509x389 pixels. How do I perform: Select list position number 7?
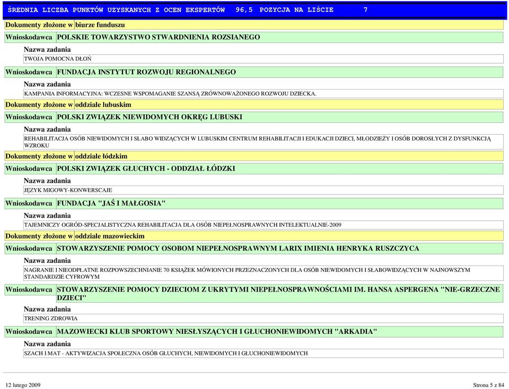(x=365, y=10)
